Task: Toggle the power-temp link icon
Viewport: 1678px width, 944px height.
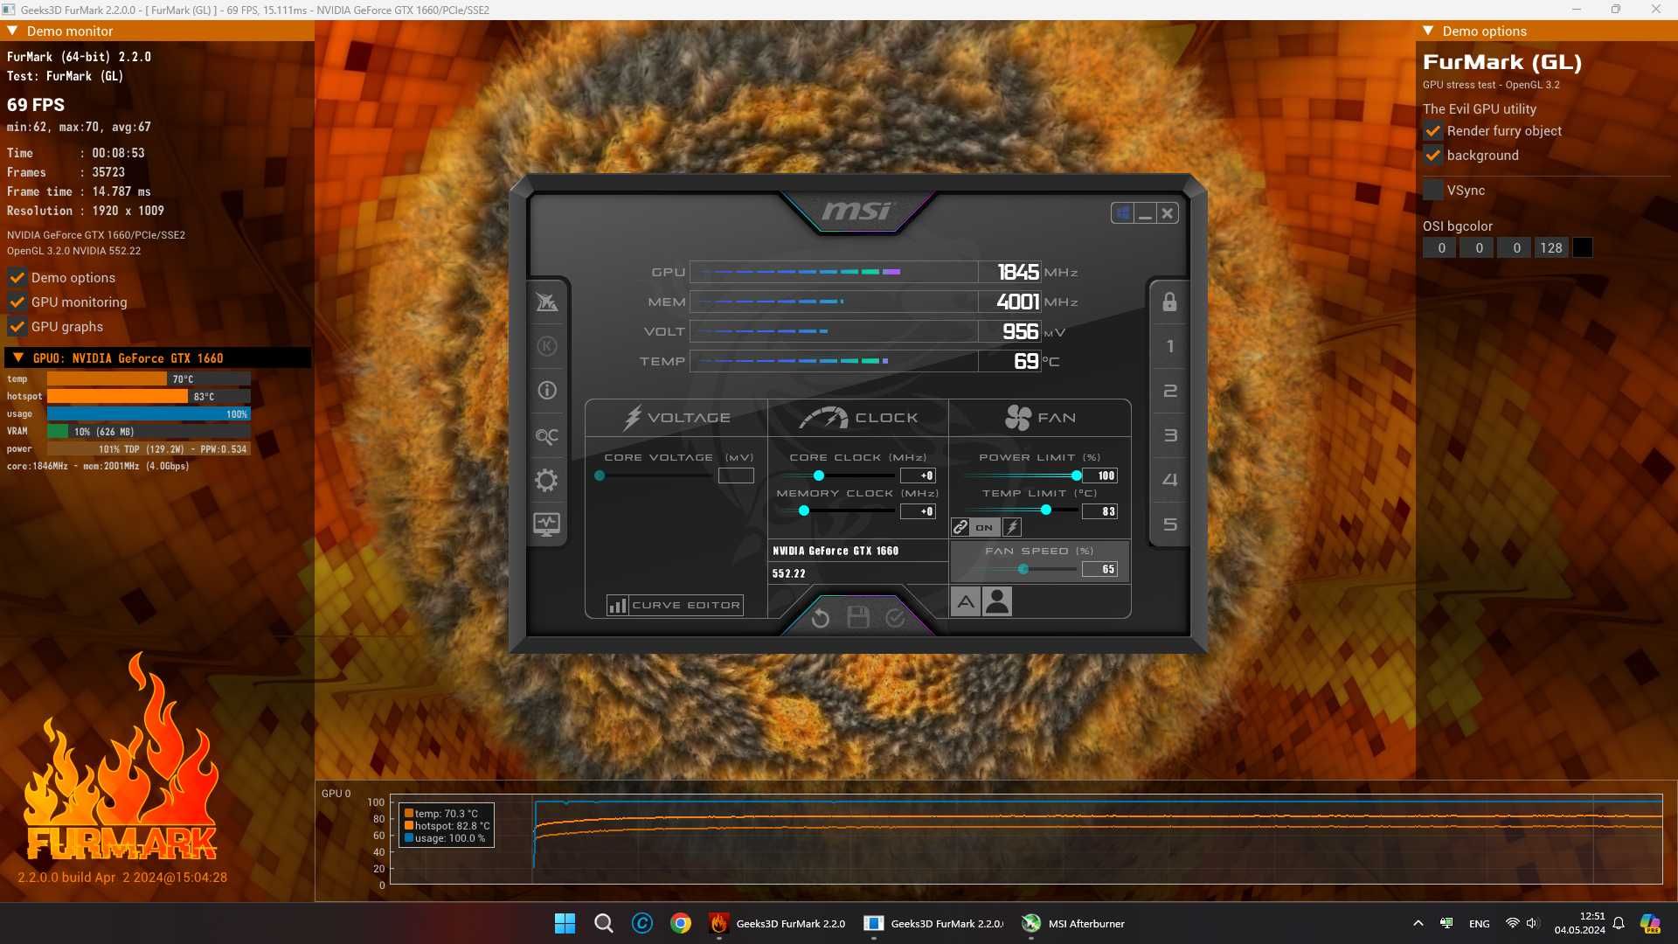Action: pyautogui.click(x=960, y=527)
